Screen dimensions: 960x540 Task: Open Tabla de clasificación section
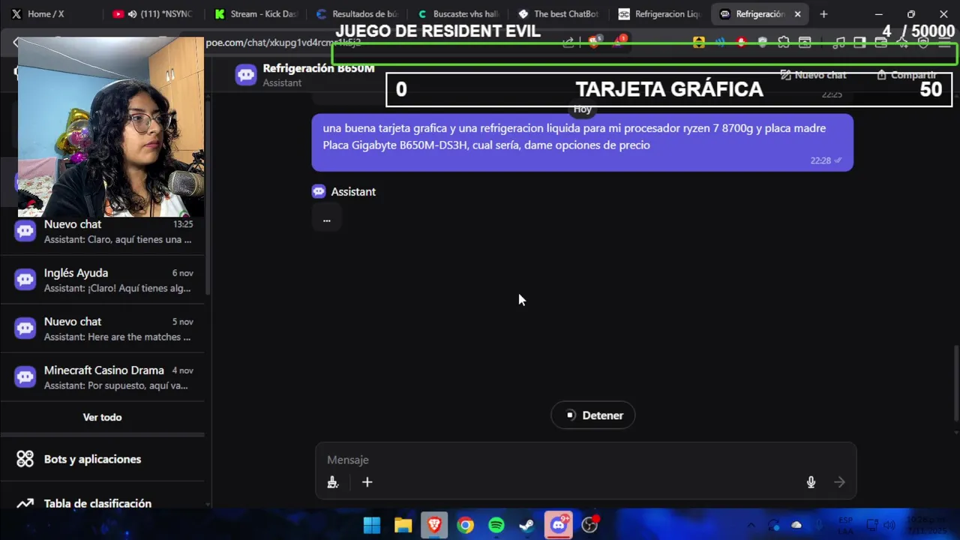[102, 503]
